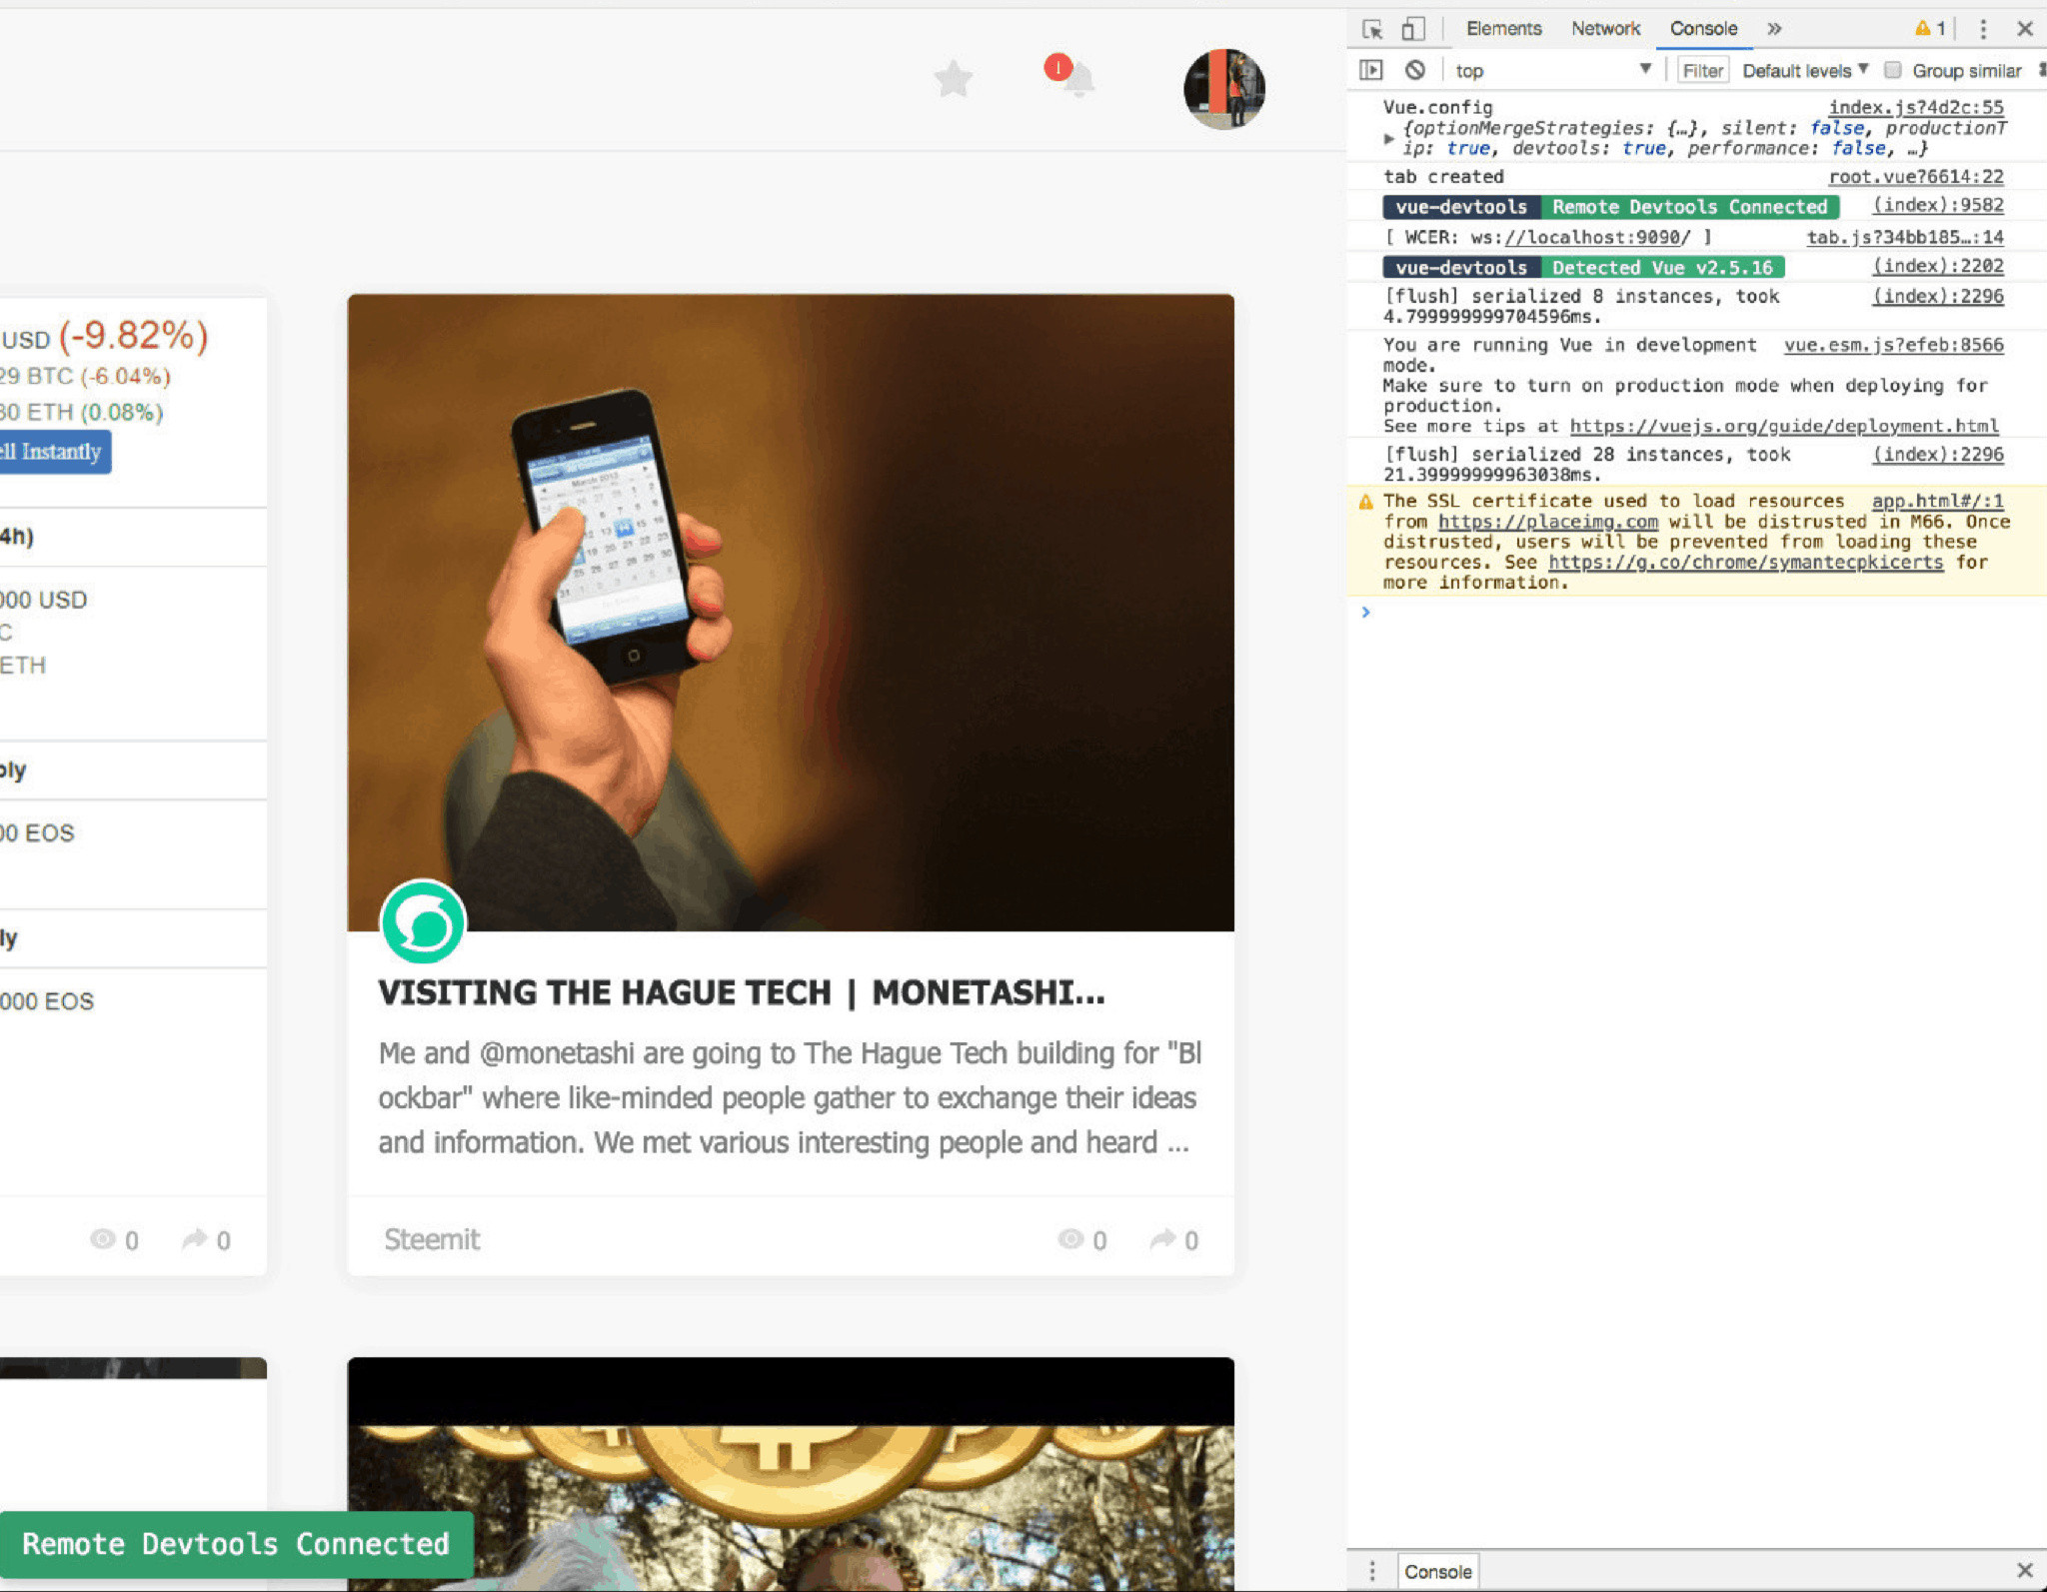
Task: Open the notifications bell icon
Action: [x=1077, y=79]
